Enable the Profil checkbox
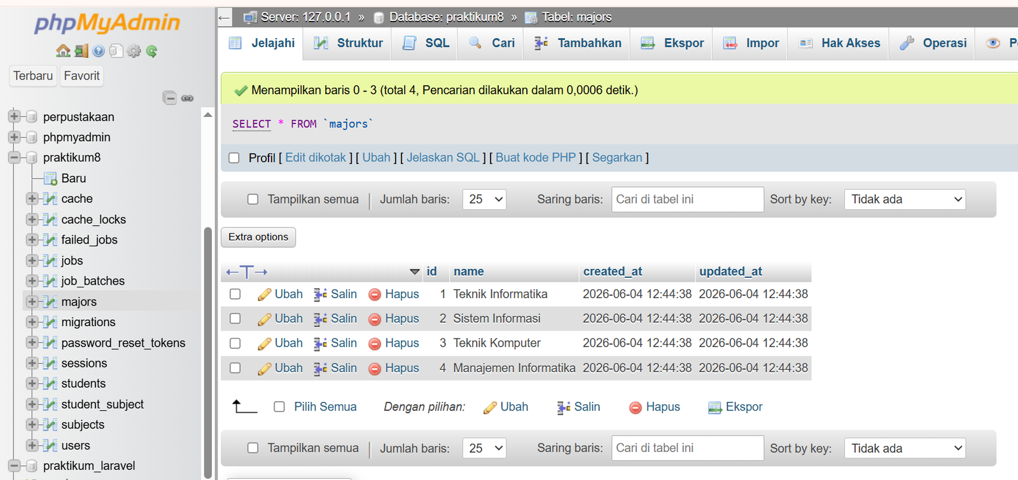 click(234, 158)
